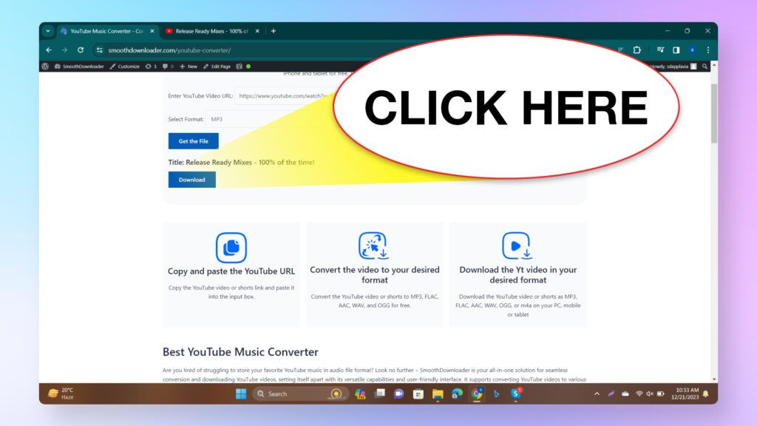Viewport: 757px width, 426px height.
Task: Click the 'Best YouTube Music Converter' heading
Action: pos(240,352)
